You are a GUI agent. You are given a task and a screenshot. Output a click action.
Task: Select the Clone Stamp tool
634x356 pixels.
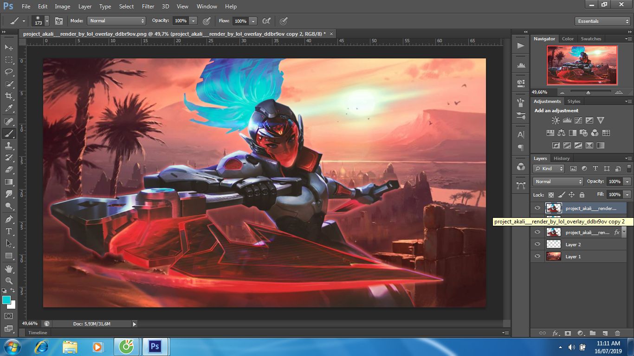[x=9, y=146]
